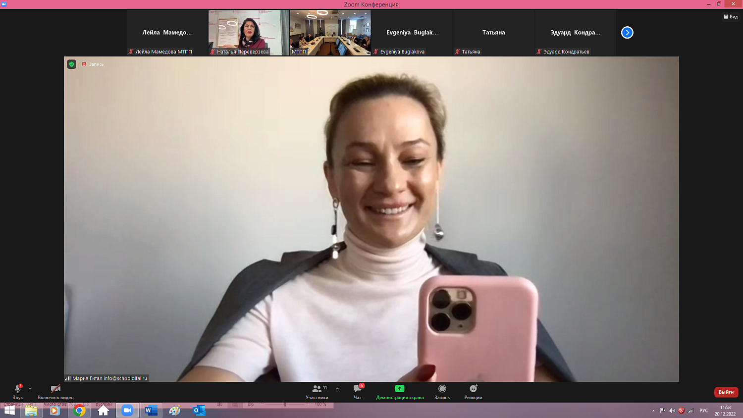Leave the meeting with Выйти
The image size is (743, 418).
click(x=726, y=392)
